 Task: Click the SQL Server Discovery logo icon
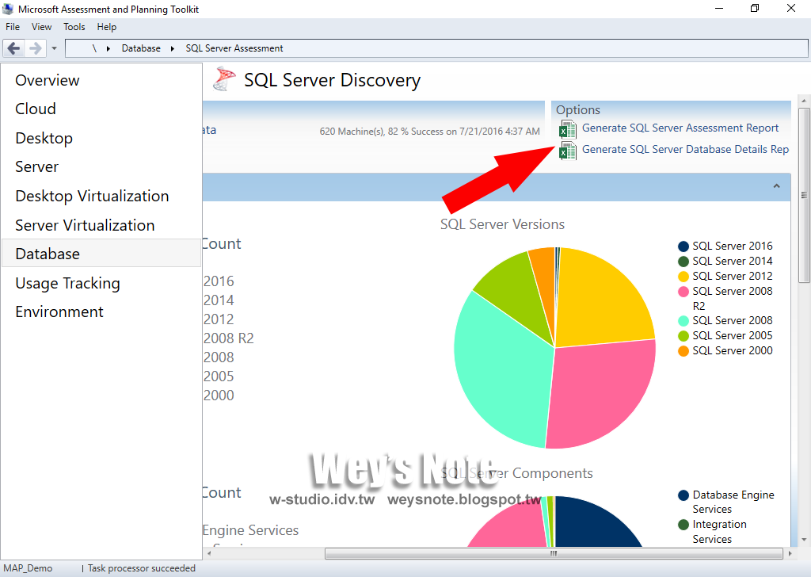pyautogui.click(x=224, y=79)
